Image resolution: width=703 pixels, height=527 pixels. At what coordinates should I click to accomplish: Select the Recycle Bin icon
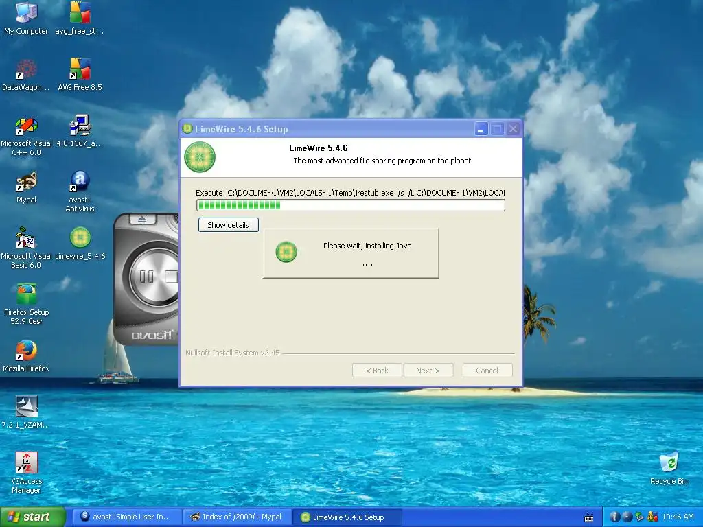669,469
